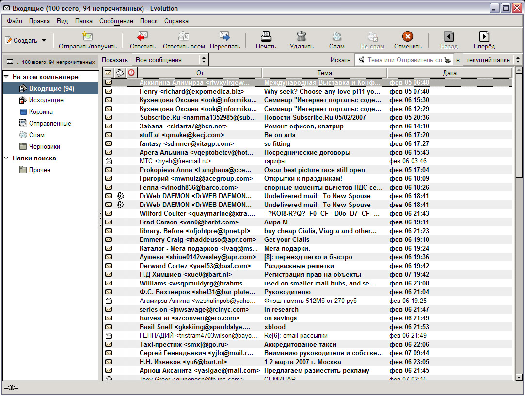Toggle read envelope for Такси-престиж message
Viewport: 525px width, 396px height.
[x=109, y=344]
